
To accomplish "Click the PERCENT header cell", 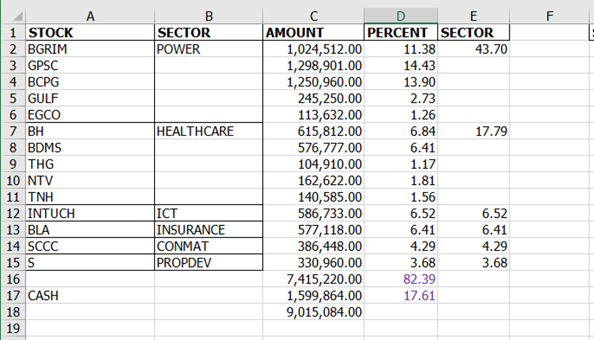I will 401,33.
